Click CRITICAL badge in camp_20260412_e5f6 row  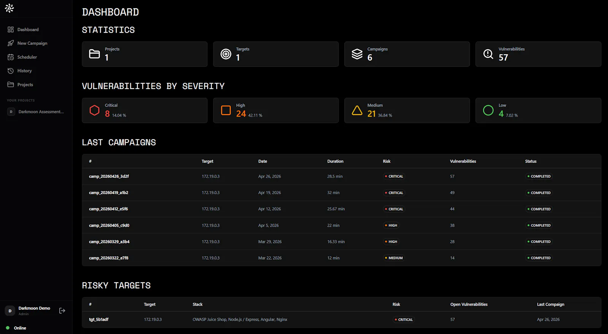(394, 209)
